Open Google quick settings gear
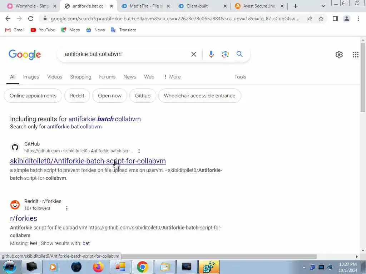 339,55
